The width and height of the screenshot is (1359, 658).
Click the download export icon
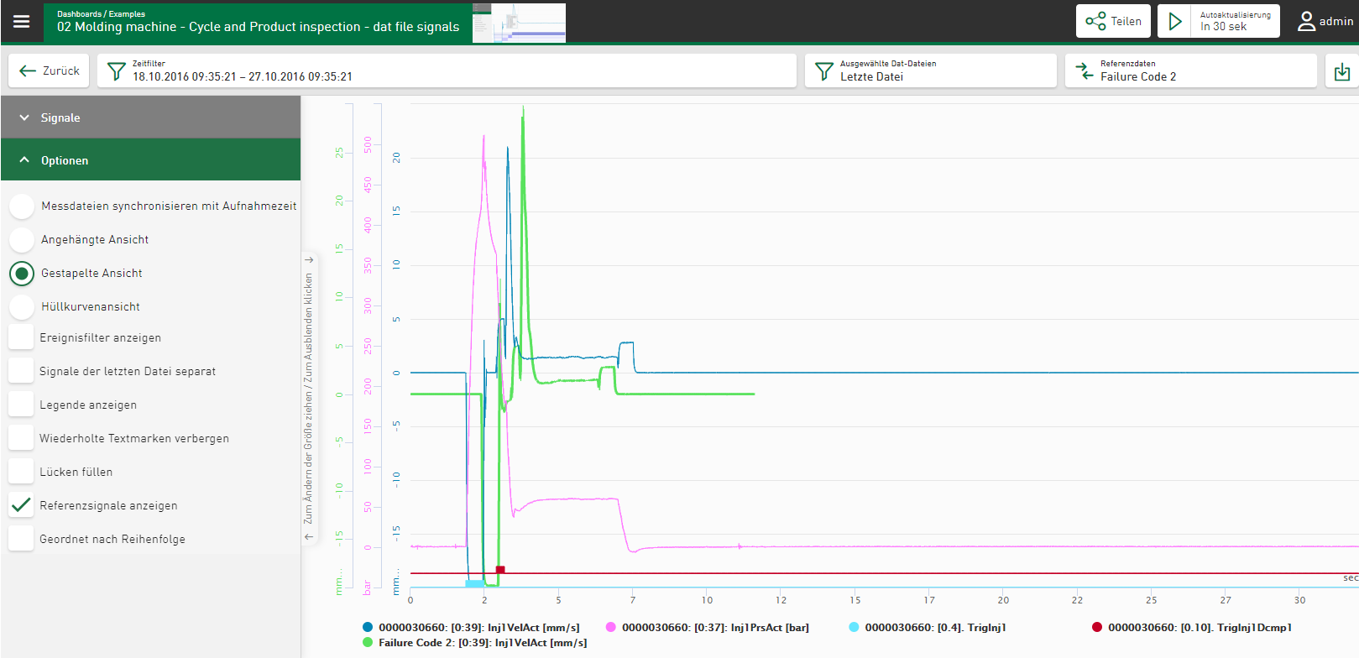1341,71
